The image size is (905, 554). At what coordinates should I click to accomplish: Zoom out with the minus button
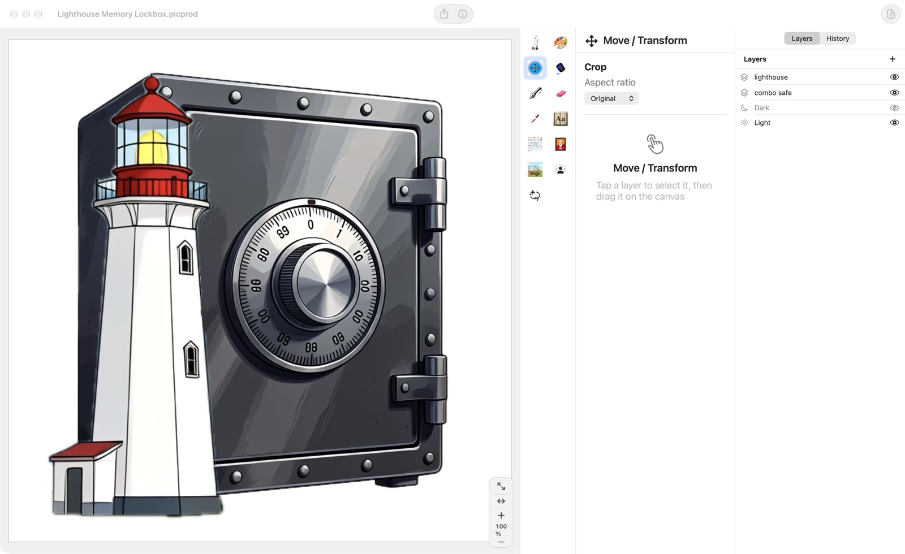click(x=501, y=542)
